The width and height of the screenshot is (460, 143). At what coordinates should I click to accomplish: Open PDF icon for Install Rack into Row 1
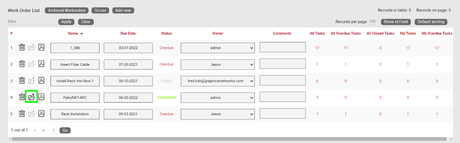tap(41, 81)
